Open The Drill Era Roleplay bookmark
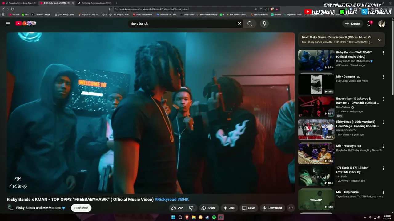394x221 pixels. [207, 14]
